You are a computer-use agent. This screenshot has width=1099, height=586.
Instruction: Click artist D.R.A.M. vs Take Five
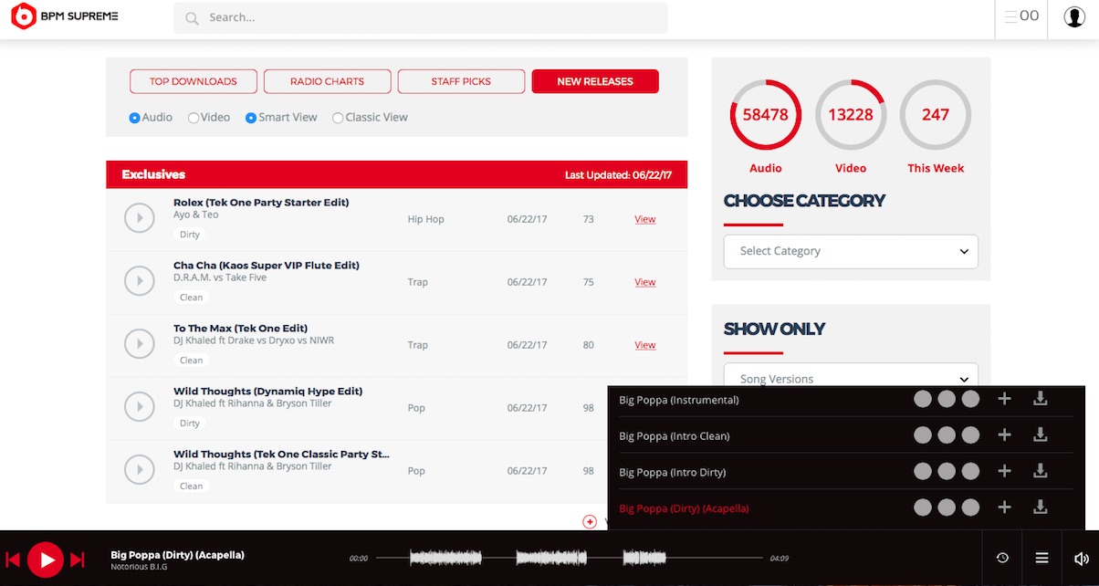(x=220, y=277)
